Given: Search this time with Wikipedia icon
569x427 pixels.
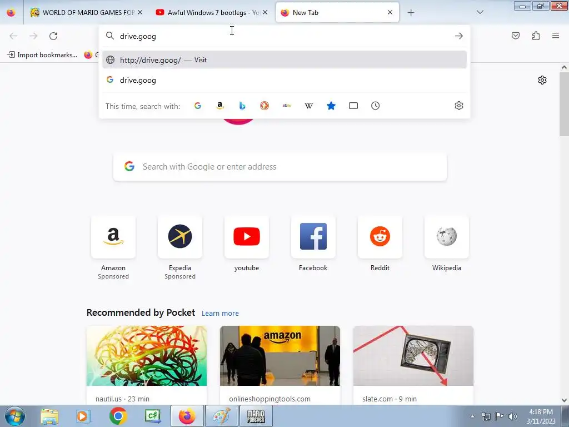Looking at the screenshot, I should point(309,106).
